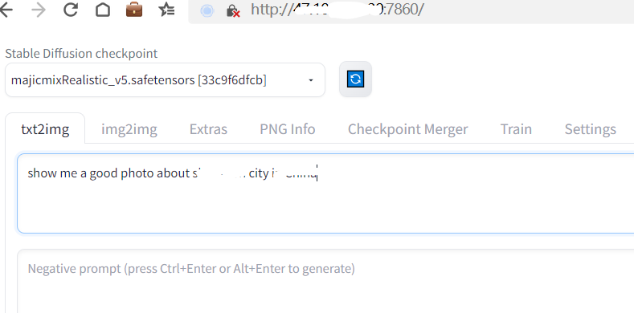Image resolution: width=634 pixels, height=313 pixels.
Task: Click the browser back arrow
Action: point(6,10)
